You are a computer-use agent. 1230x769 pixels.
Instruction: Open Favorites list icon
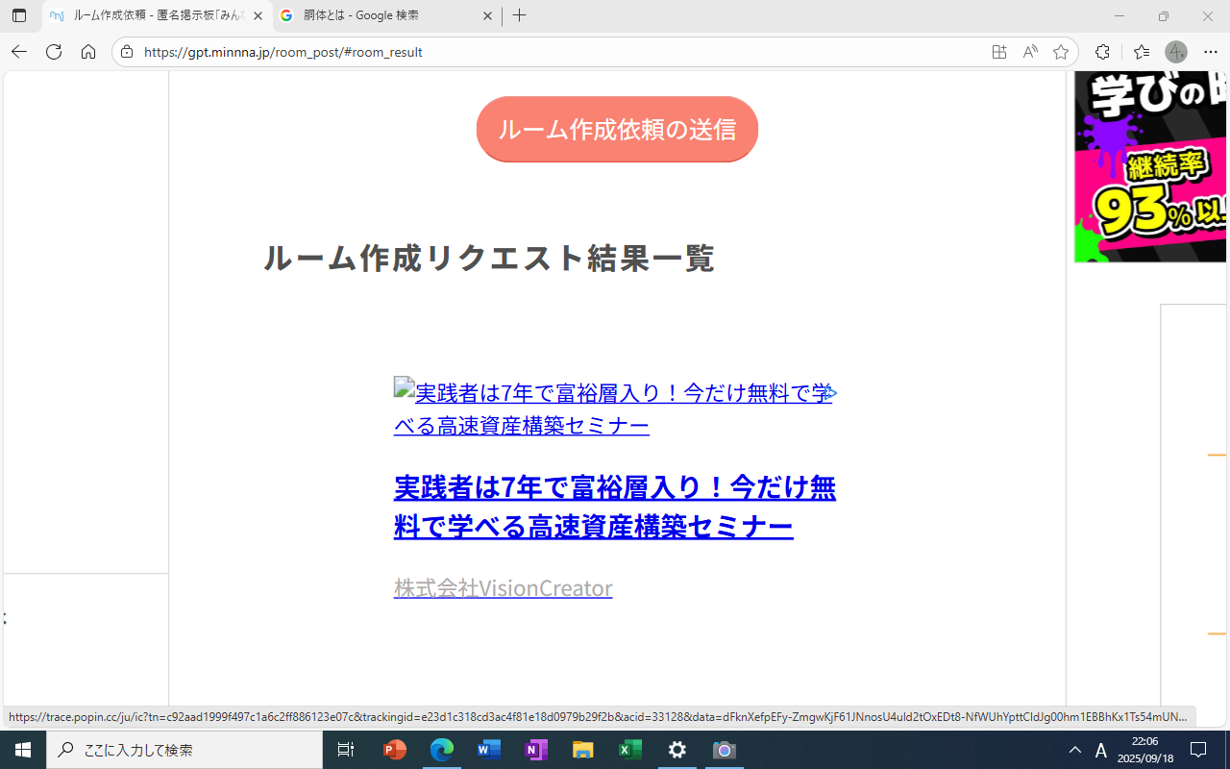[x=1142, y=52]
